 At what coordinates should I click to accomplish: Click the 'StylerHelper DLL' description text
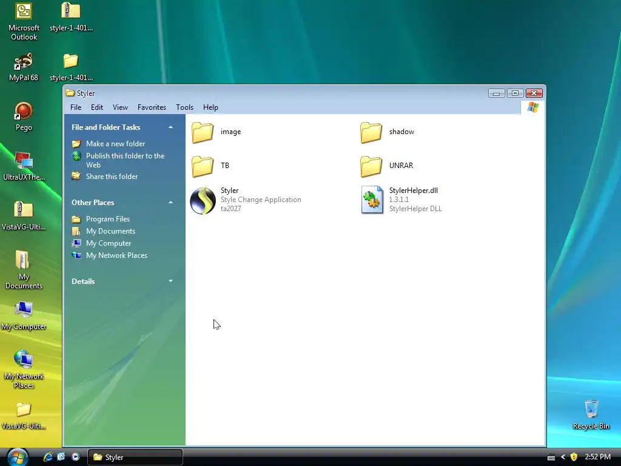click(415, 209)
